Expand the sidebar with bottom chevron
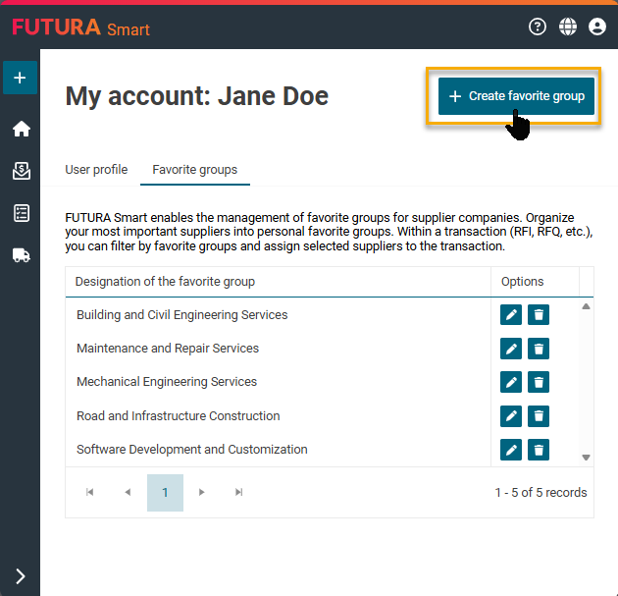 click(21, 576)
